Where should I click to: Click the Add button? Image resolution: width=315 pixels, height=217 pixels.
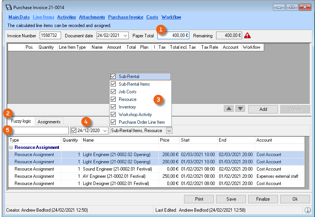[263, 109]
